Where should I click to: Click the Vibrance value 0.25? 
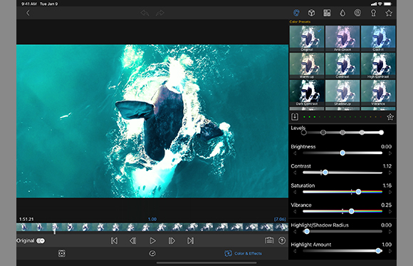pos(387,205)
